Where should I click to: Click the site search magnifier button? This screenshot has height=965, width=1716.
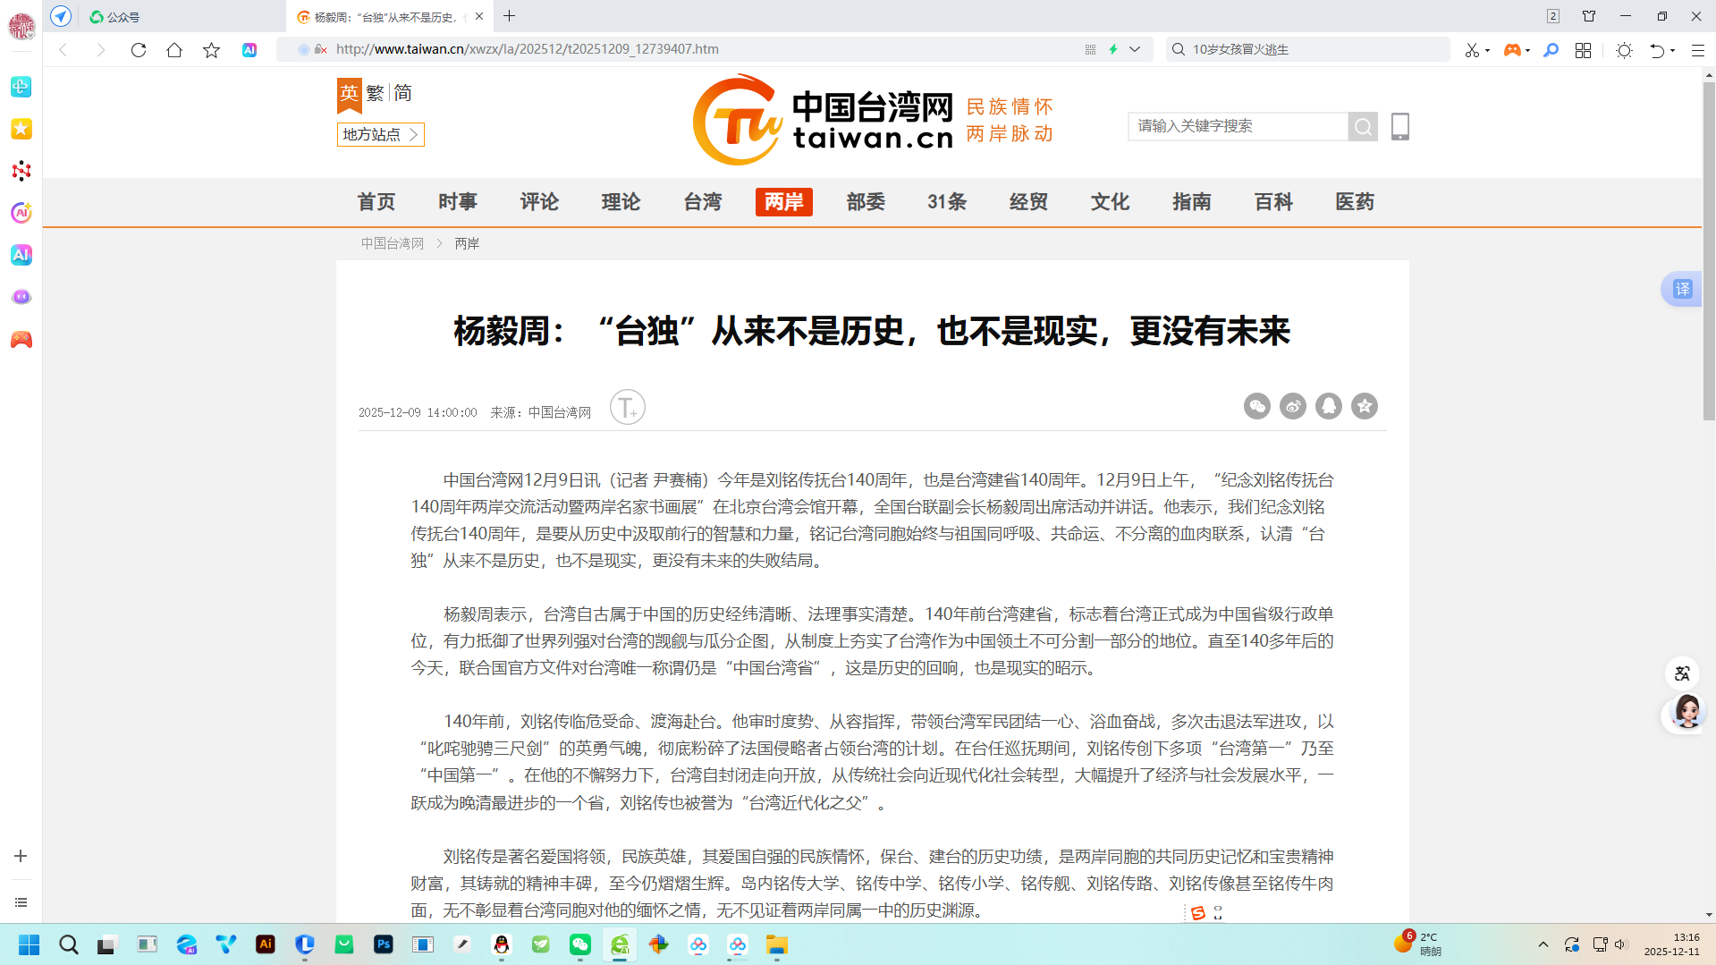[x=1362, y=127]
